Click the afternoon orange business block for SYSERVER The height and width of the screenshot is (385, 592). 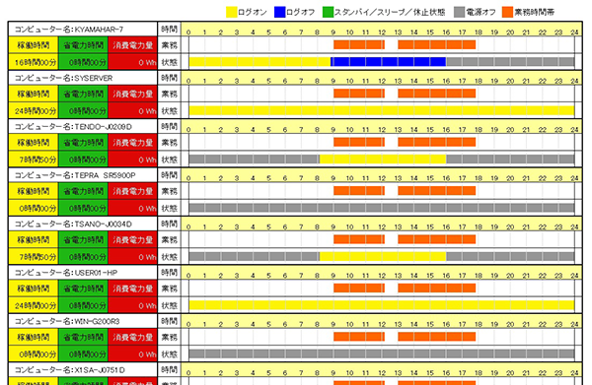pyautogui.click(x=437, y=94)
